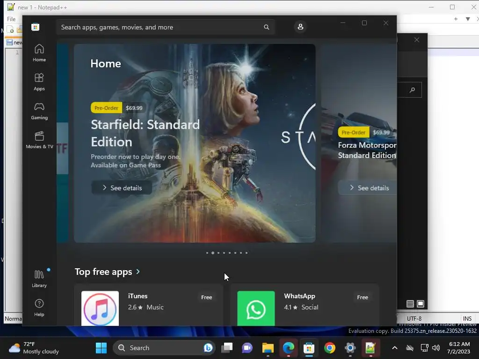Viewport: 479px width, 359px height.
Task: Click New file icon in Notepad++ toolbar
Action: 10,29
